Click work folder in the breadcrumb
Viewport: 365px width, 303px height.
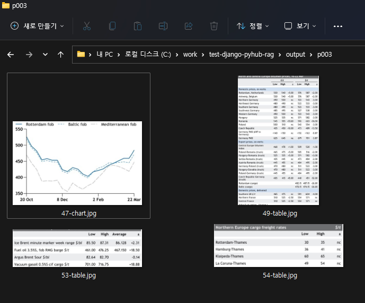click(x=190, y=55)
